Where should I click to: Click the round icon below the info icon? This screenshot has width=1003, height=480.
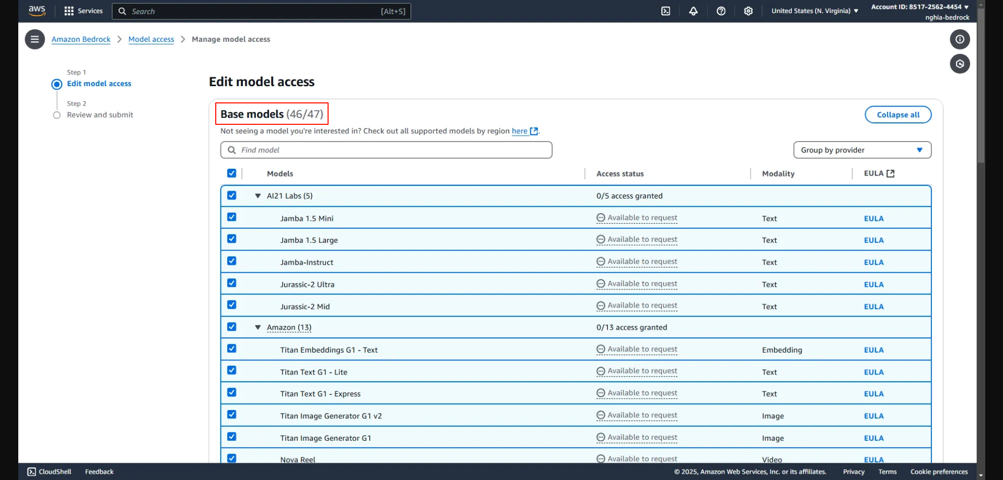coord(960,64)
